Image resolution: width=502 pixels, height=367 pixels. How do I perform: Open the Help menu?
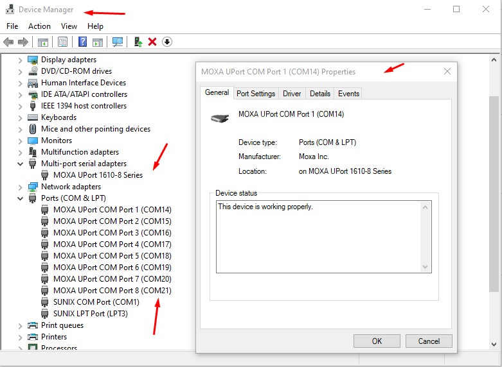coord(95,26)
